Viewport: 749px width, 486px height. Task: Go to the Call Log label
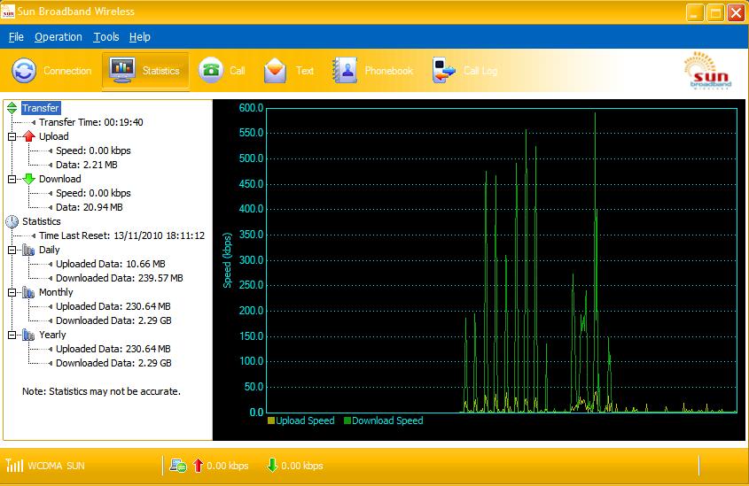tap(480, 71)
